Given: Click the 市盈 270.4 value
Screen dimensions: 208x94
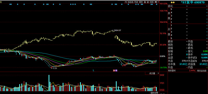Looking at the screenshot, I should pos(185,61).
